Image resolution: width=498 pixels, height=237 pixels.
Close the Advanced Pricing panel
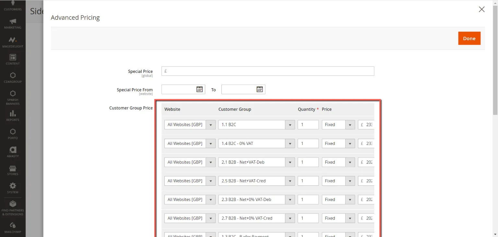tap(482, 9)
